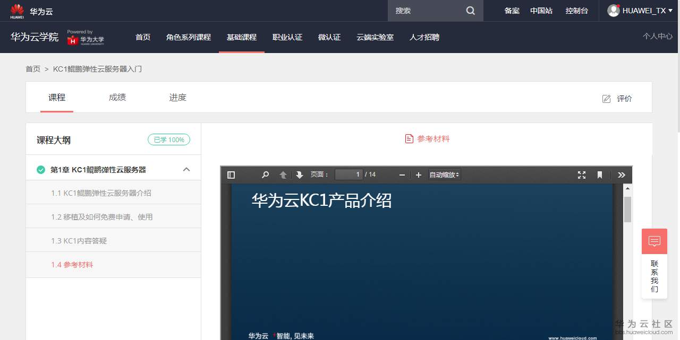Screen dimensions: 680x340
Task: Click the 评价 review button text
Action: 624,99
